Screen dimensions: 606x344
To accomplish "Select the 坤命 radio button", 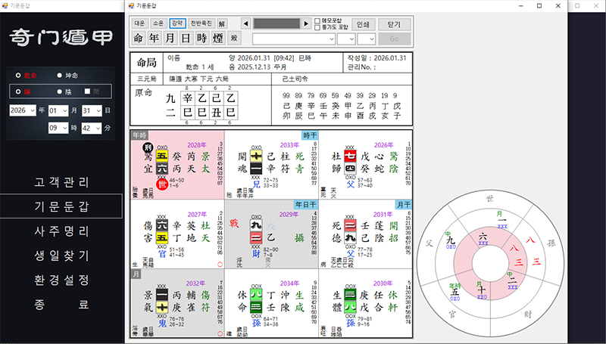I will [61, 75].
